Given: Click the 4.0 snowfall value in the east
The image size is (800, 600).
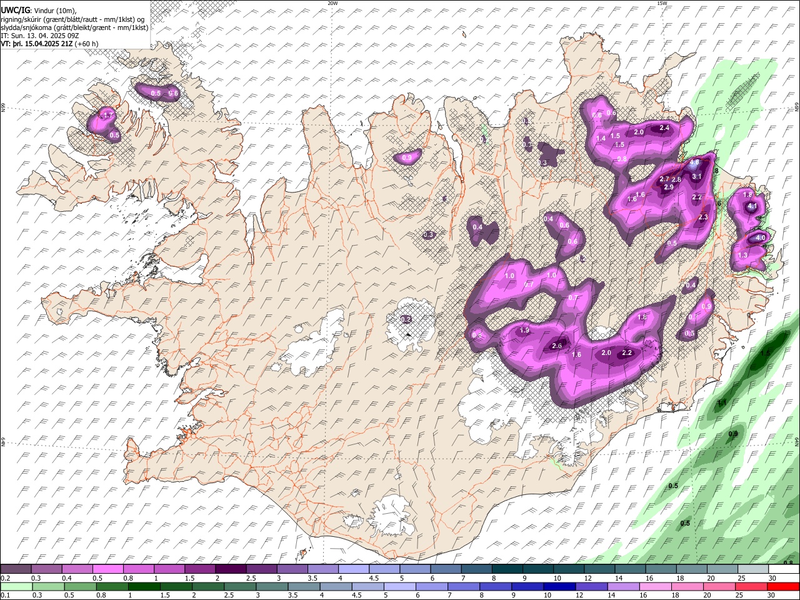Looking at the screenshot, I should (761, 238).
